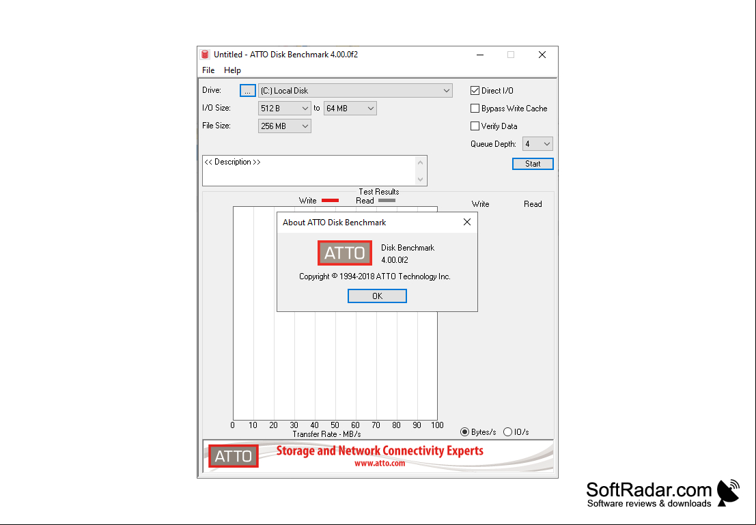756x525 pixels.
Task: Click the Read column header in results
Action: (x=533, y=204)
